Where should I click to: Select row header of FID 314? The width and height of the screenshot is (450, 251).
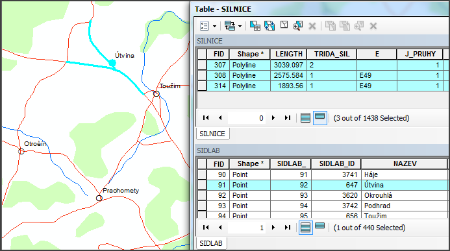202,86
